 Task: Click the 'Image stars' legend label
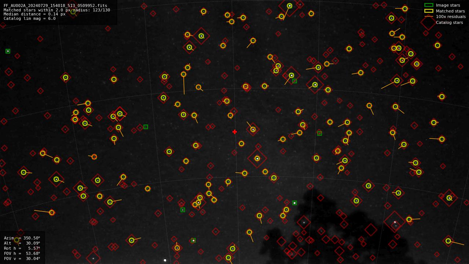(x=448, y=5)
